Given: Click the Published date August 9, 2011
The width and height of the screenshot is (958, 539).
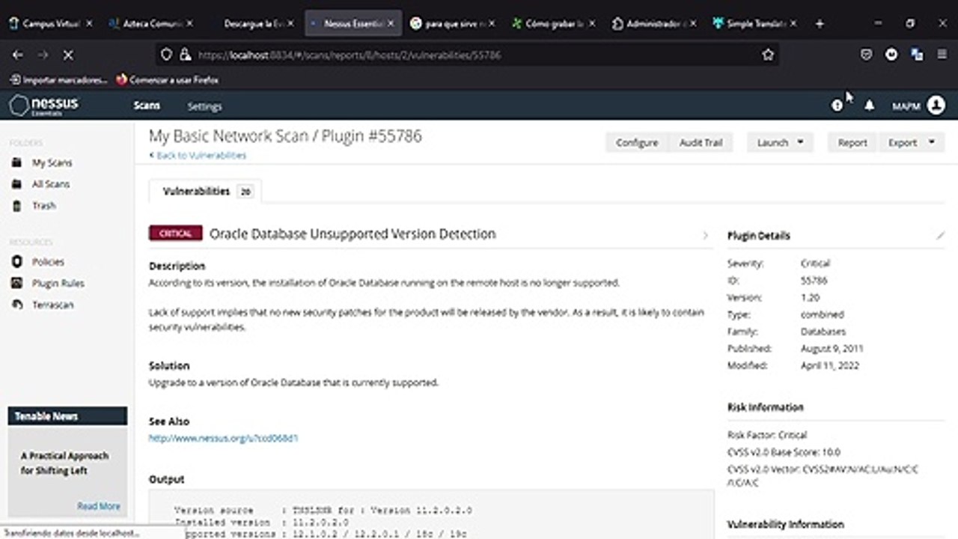Looking at the screenshot, I should (x=832, y=349).
